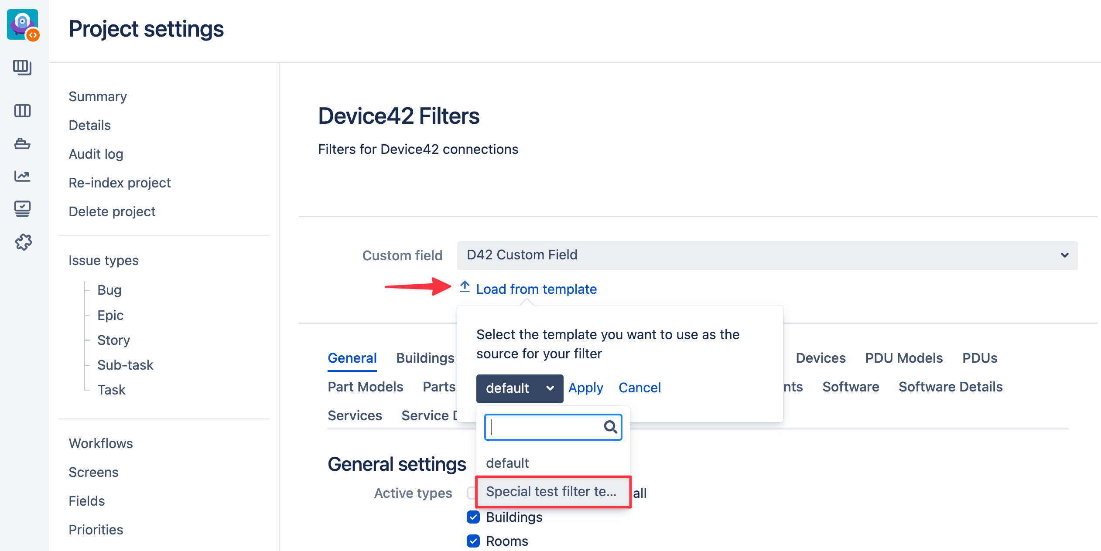Open the D42 Custom Field dropdown
Viewport: 1101px width, 551px height.
pos(767,255)
